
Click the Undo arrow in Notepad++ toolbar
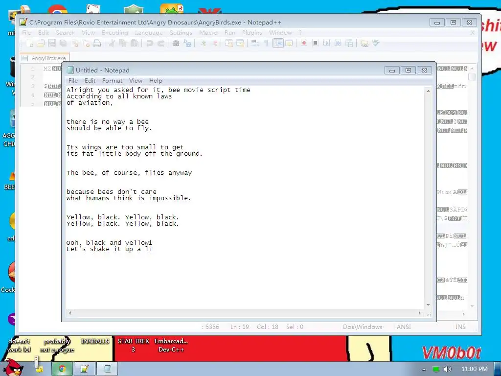tap(149, 43)
